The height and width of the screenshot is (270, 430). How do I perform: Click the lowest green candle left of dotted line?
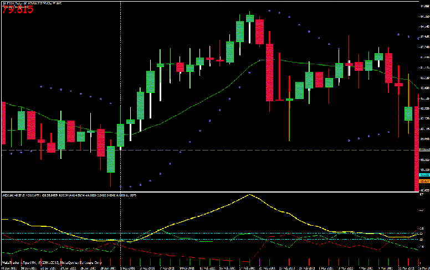(111, 159)
